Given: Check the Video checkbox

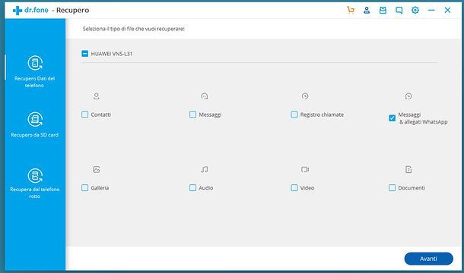Looking at the screenshot, I should [294, 188].
